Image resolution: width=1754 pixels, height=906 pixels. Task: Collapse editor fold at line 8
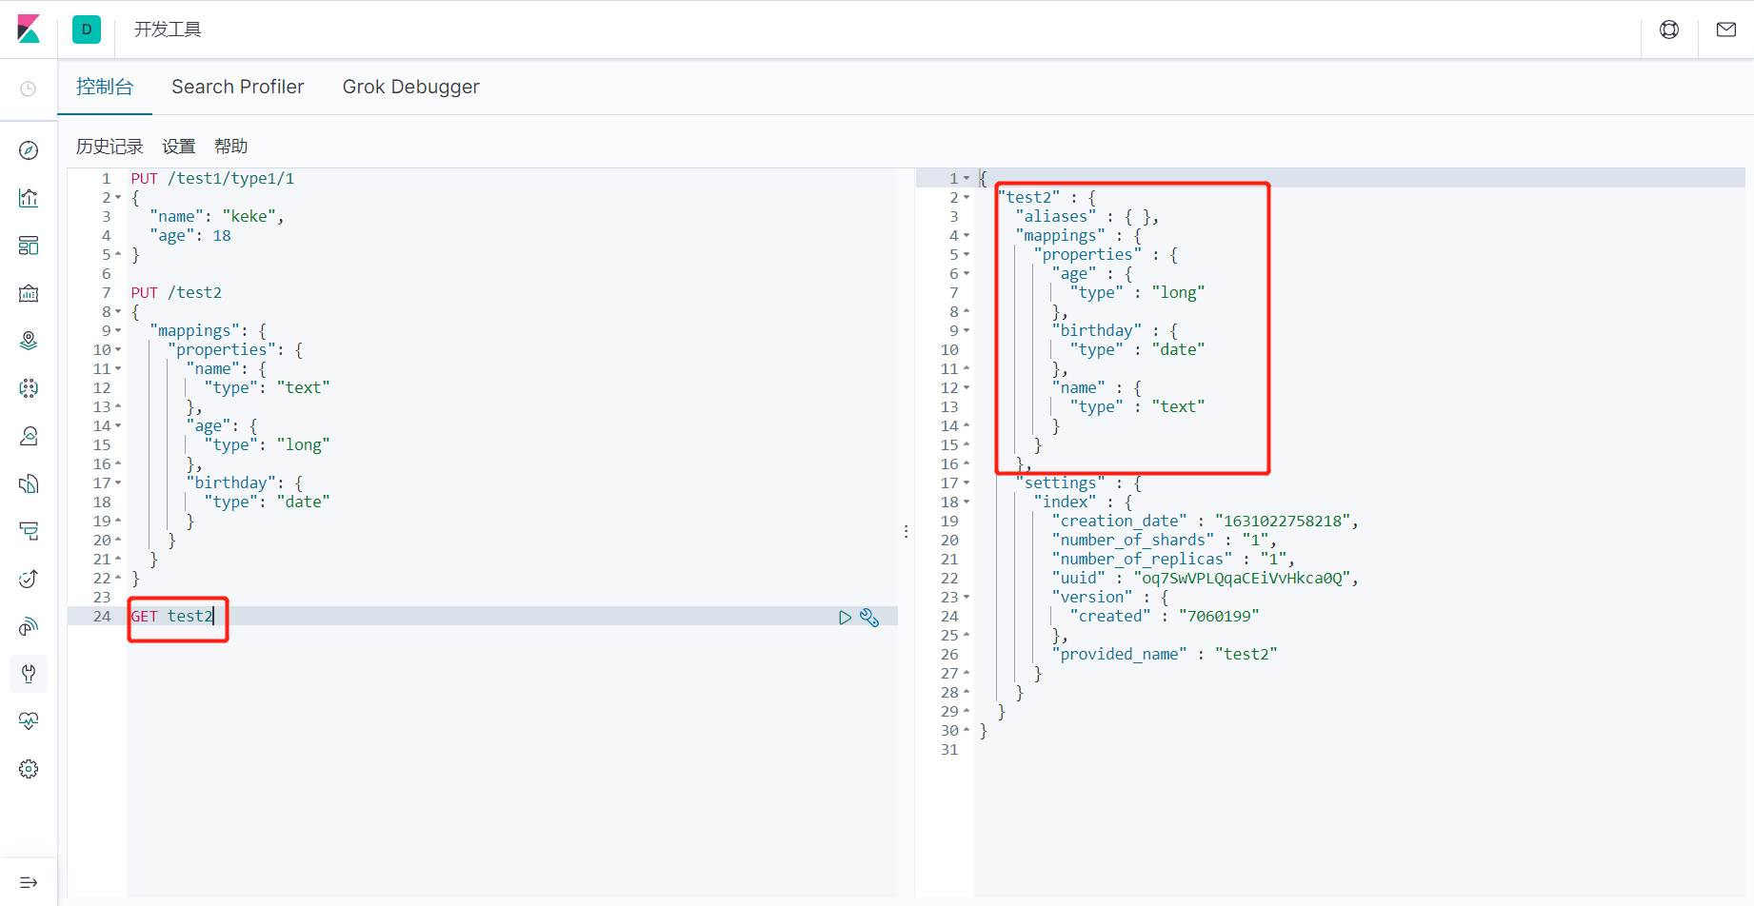(118, 312)
